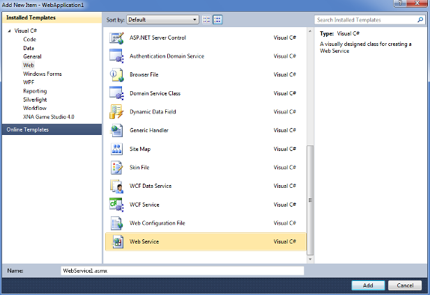
Task: Select the General category
Action: click(32, 56)
